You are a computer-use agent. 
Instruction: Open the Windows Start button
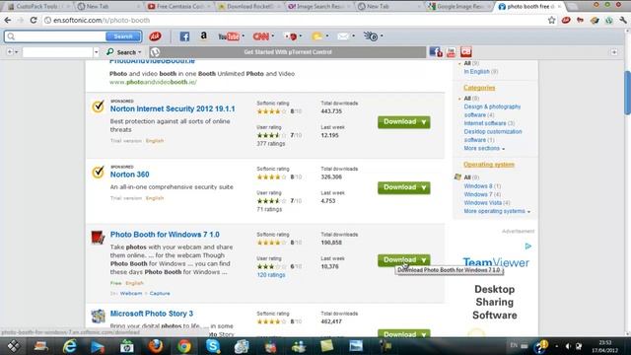pos(13,346)
